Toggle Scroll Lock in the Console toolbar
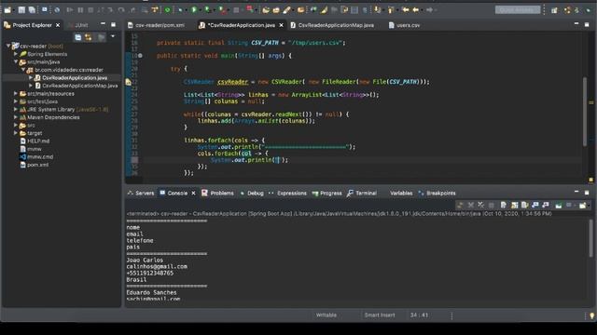This screenshot has height=335, width=597. click(514, 205)
